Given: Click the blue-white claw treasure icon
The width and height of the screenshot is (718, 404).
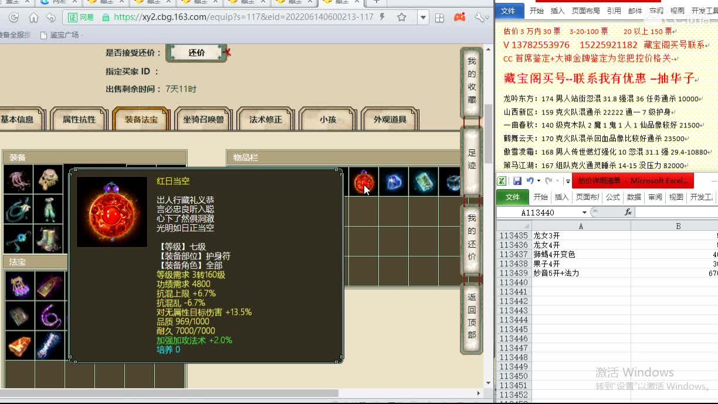Looking at the screenshot, I should (x=50, y=346).
